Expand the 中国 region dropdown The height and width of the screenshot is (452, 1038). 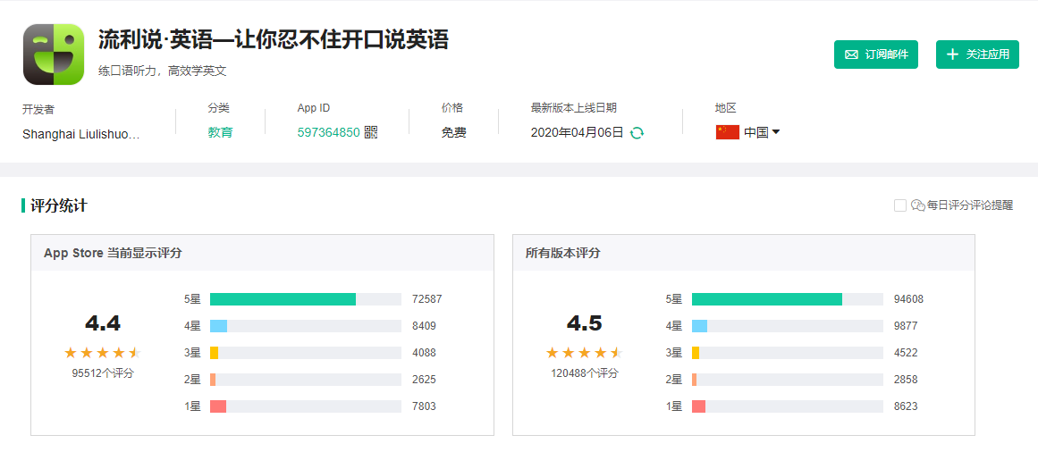point(756,132)
